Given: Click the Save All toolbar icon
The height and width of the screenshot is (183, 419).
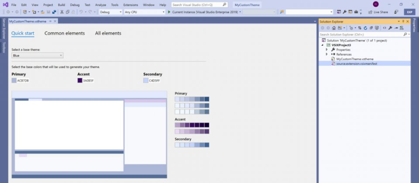Looking at the screenshot, I should coord(54,12).
